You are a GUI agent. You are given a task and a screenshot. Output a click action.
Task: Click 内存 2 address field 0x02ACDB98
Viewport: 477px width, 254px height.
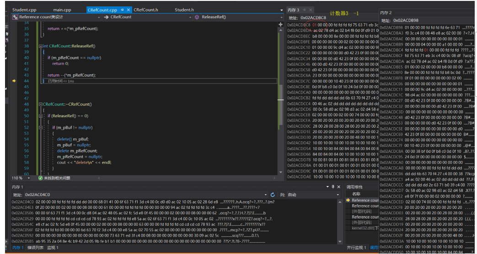pyautogui.click(x=434, y=21)
